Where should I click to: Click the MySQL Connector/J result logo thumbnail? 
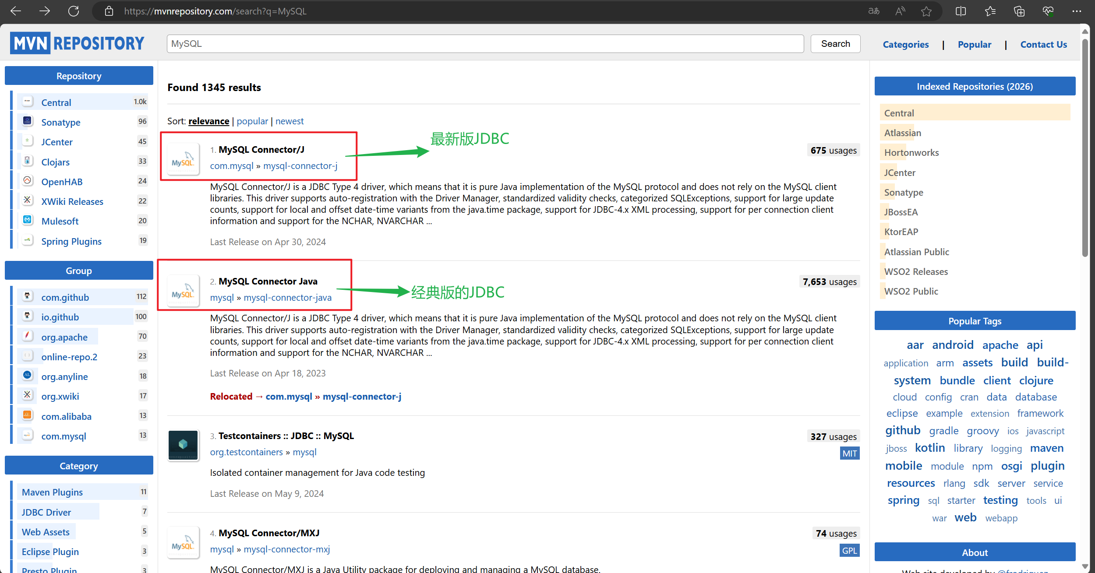tap(183, 158)
